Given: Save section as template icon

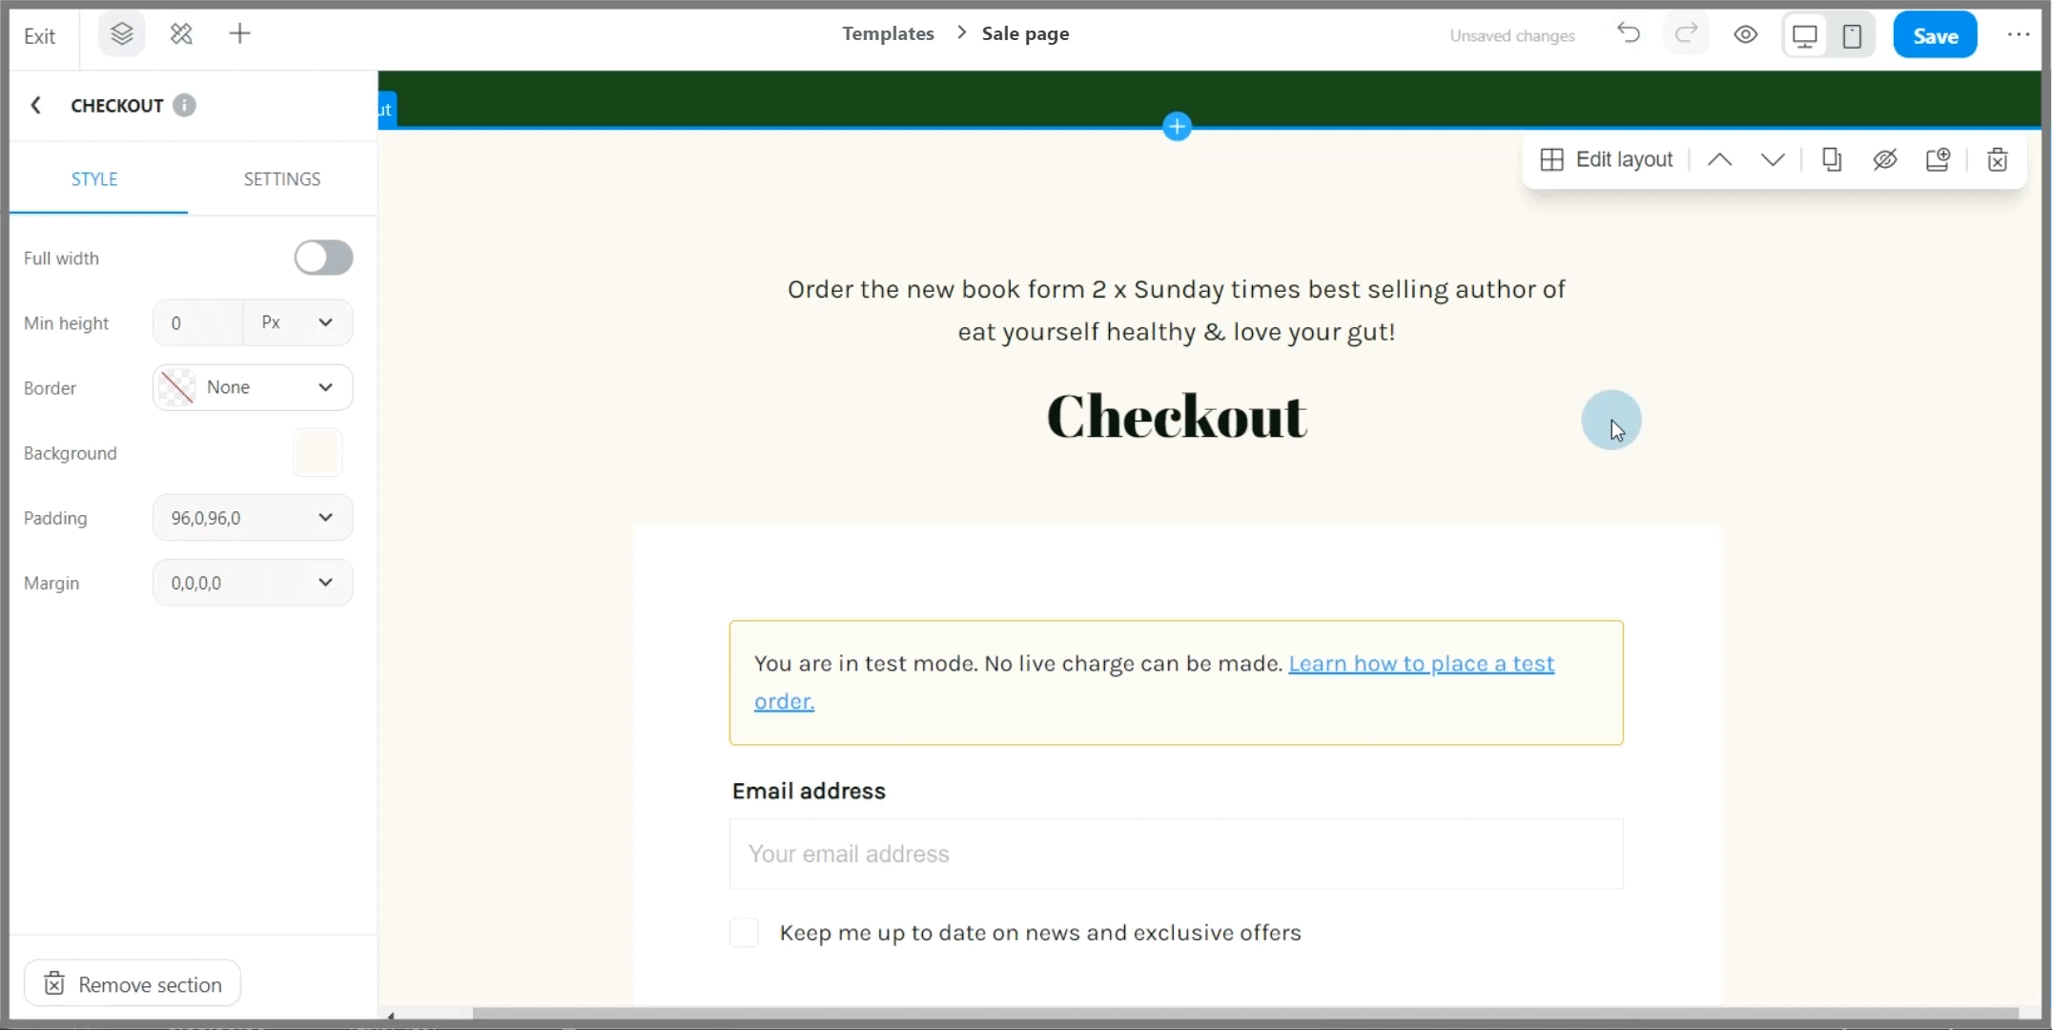Looking at the screenshot, I should 1937,159.
